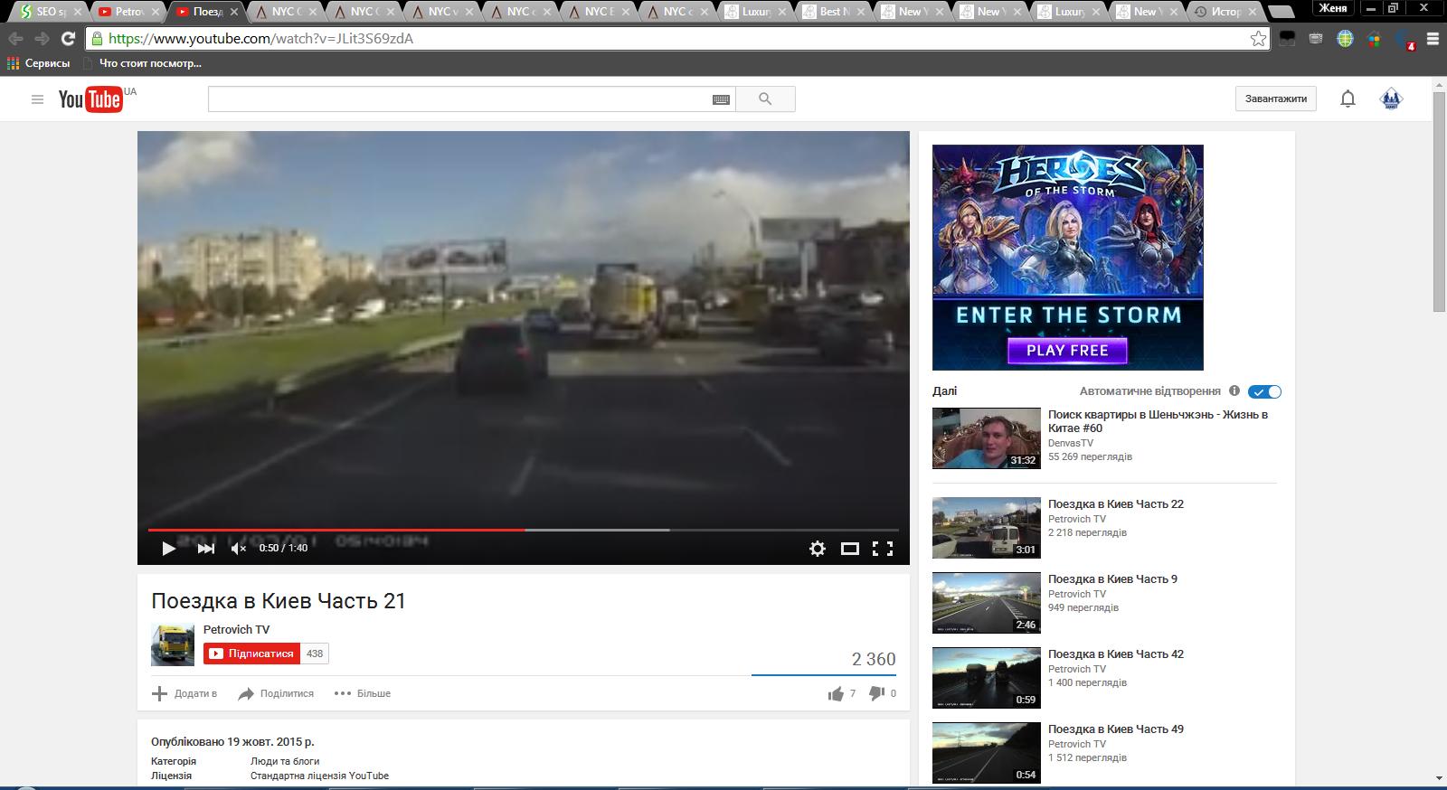Screen dimensions: 1447x790
Task: Open the account avatar menu
Action: 1391,99
